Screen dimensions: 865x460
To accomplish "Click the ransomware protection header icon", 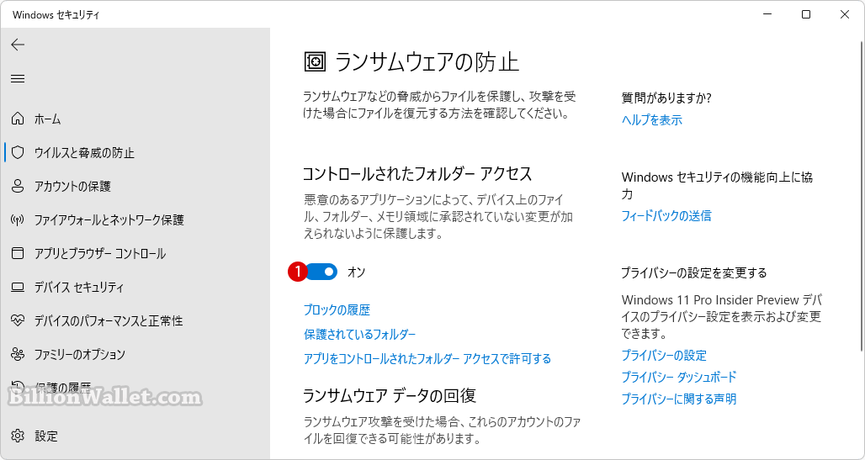I will click(x=315, y=61).
